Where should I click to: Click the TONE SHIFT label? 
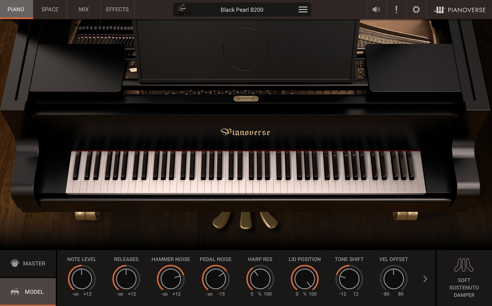pyautogui.click(x=349, y=259)
